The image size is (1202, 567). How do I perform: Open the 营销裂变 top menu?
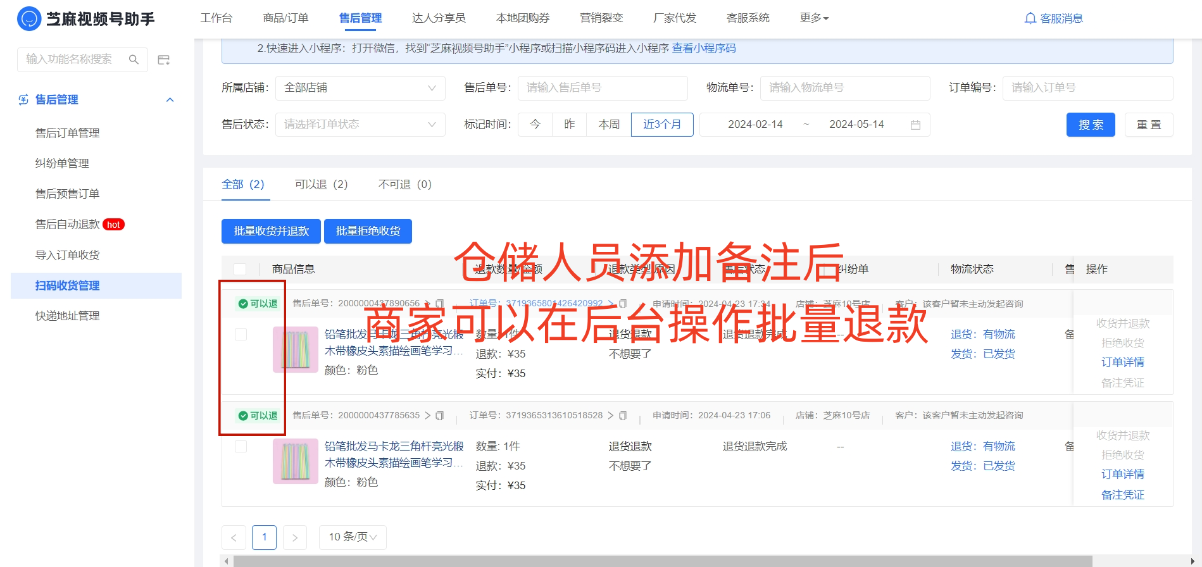[x=601, y=18]
